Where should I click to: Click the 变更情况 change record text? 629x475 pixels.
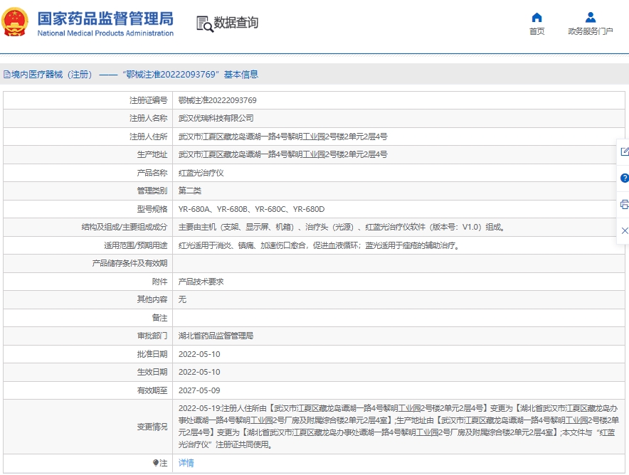(398, 427)
